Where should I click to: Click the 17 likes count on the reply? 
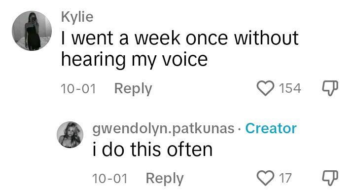[285, 178]
